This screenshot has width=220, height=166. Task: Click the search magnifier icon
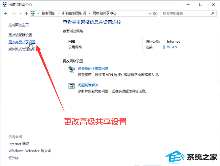[x=212, y=13]
